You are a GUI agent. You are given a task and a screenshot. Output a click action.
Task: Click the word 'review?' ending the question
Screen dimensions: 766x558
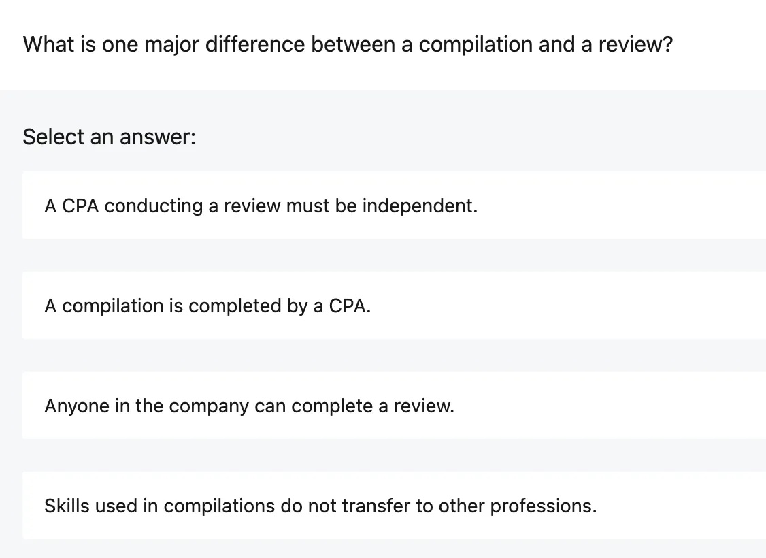(635, 45)
